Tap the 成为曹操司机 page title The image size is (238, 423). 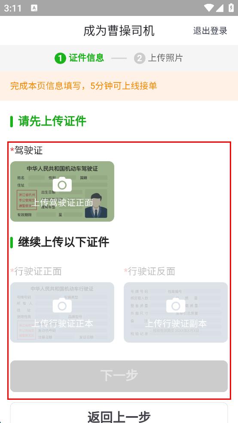click(x=119, y=31)
